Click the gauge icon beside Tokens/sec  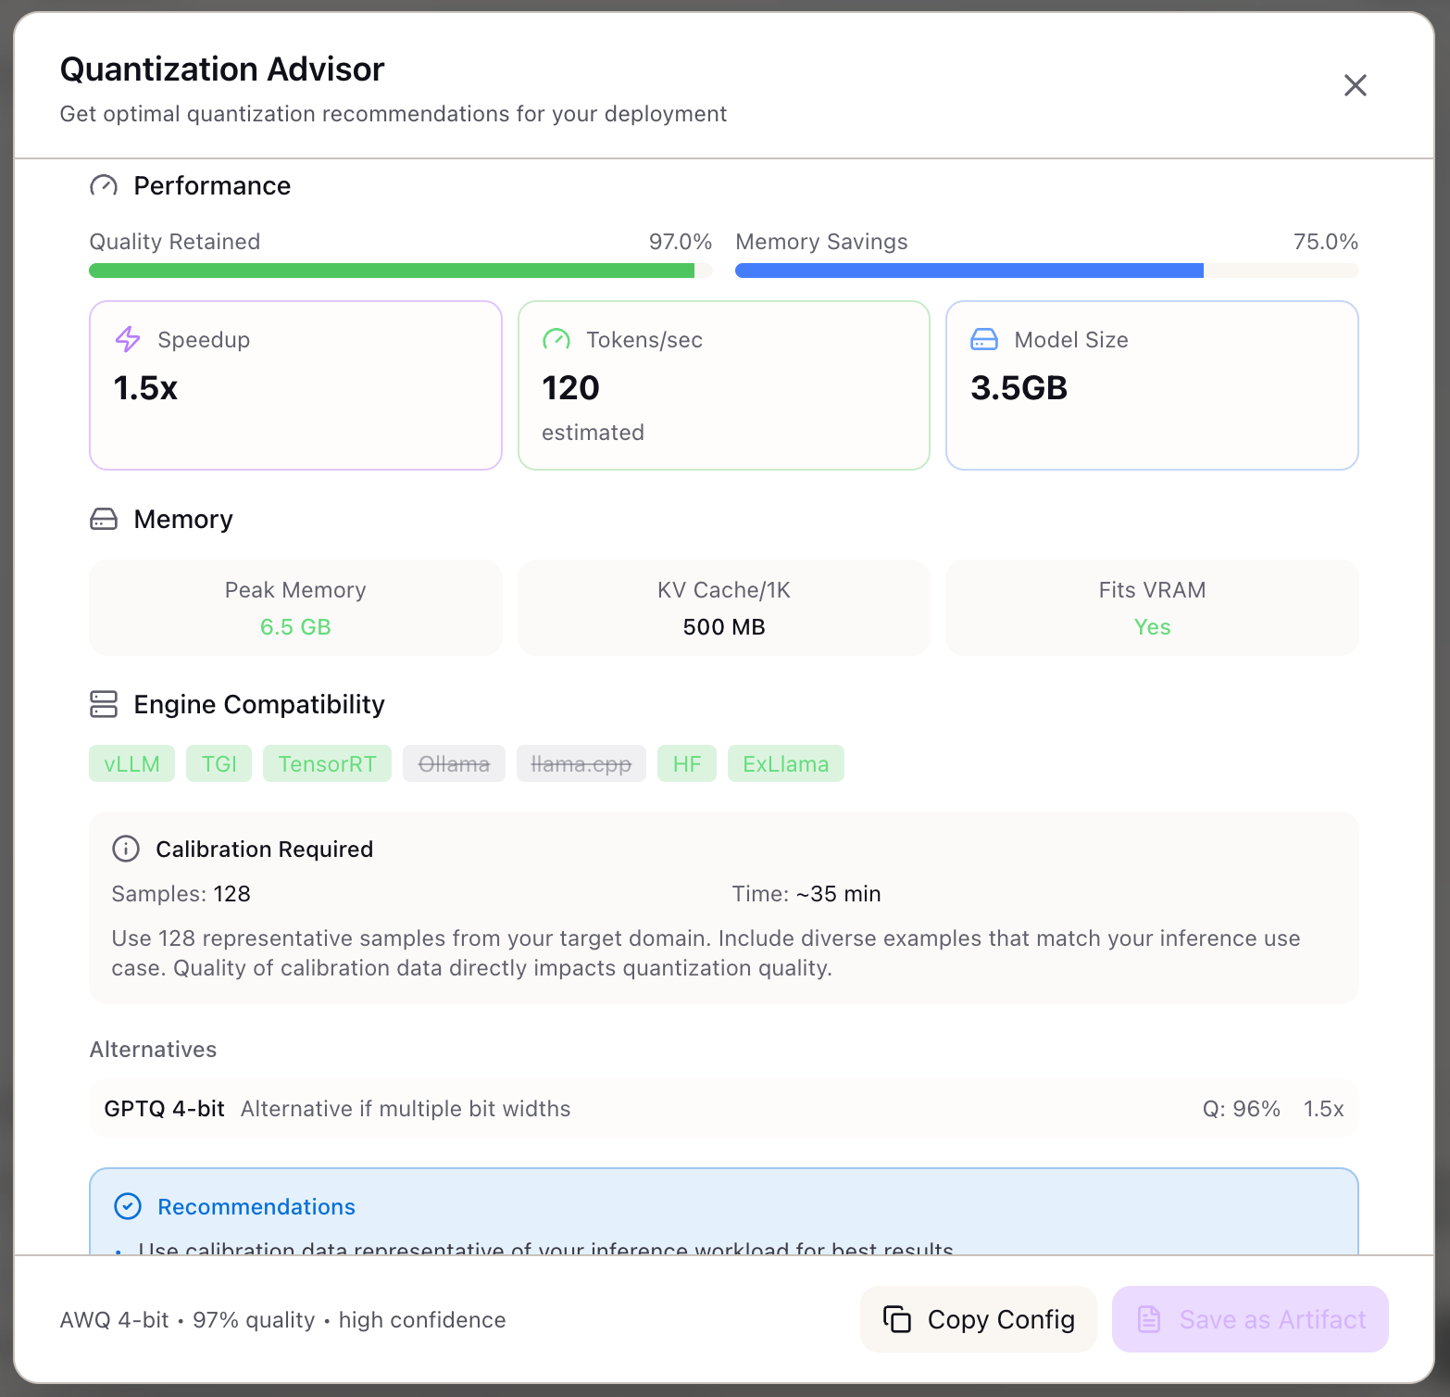556,339
